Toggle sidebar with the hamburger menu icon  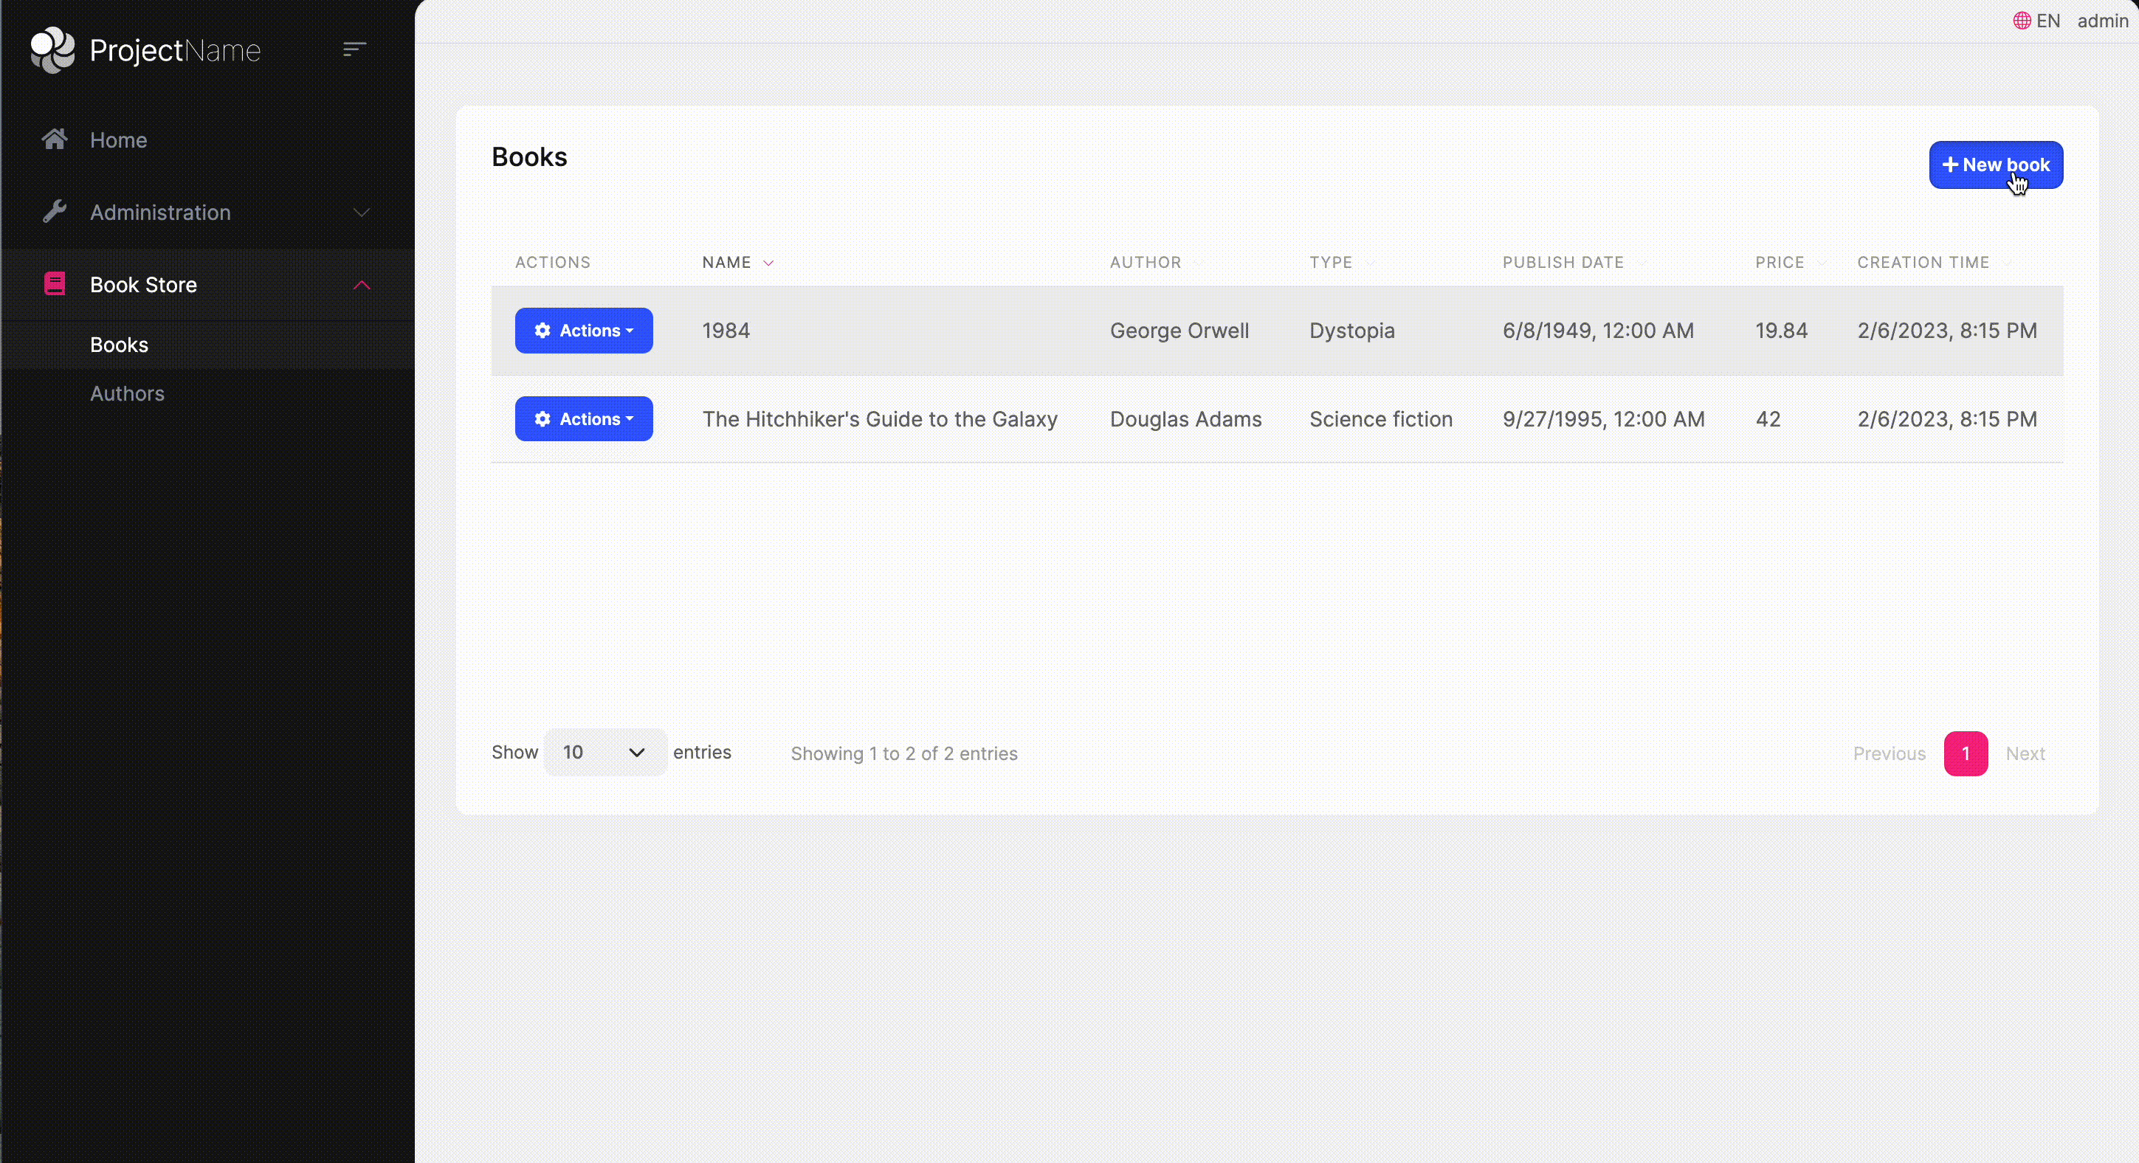[x=354, y=49]
